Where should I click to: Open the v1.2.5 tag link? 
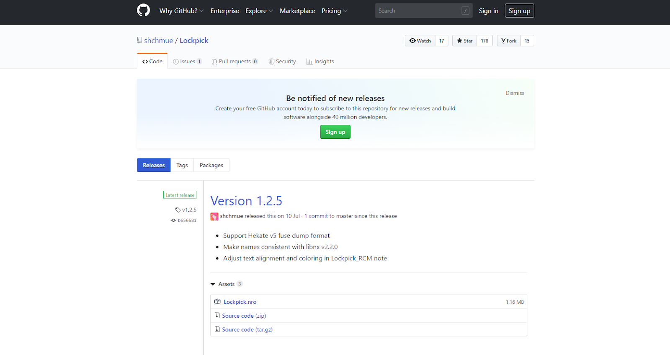tap(189, 210)
